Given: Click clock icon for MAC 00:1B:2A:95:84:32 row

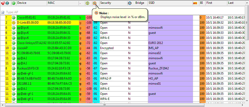Looking at the screenshot, I should tap(14, 28).
